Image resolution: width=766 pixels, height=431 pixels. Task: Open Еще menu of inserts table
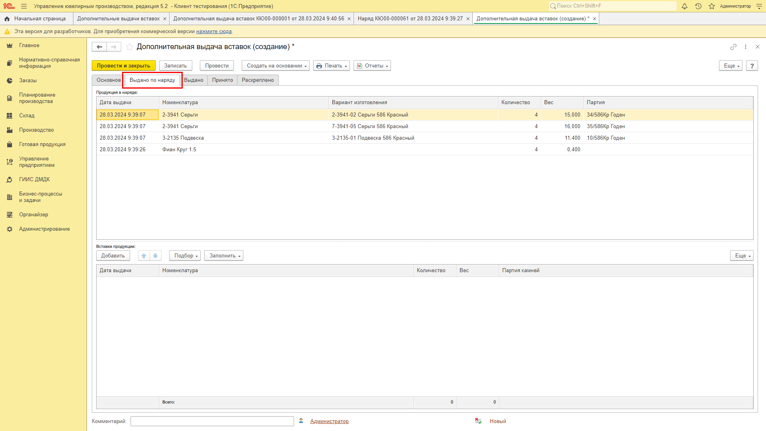(x=742, y=256)
